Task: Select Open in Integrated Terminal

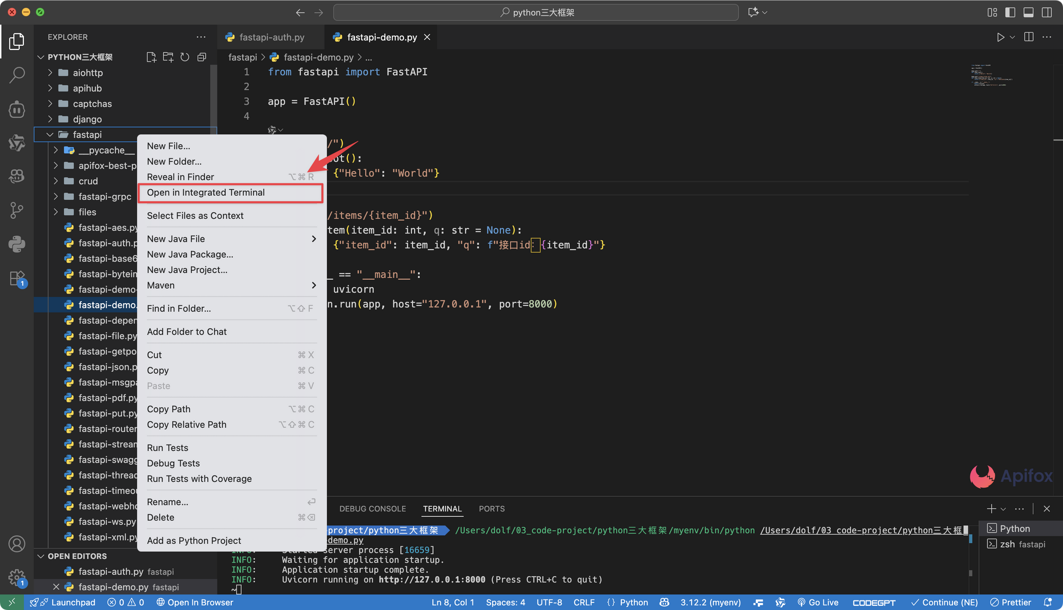Action: 206,193
